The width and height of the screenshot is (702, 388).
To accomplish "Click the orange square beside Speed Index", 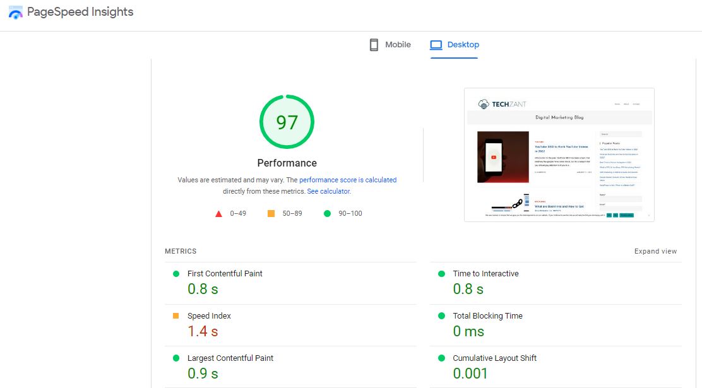I will (176, 315).
